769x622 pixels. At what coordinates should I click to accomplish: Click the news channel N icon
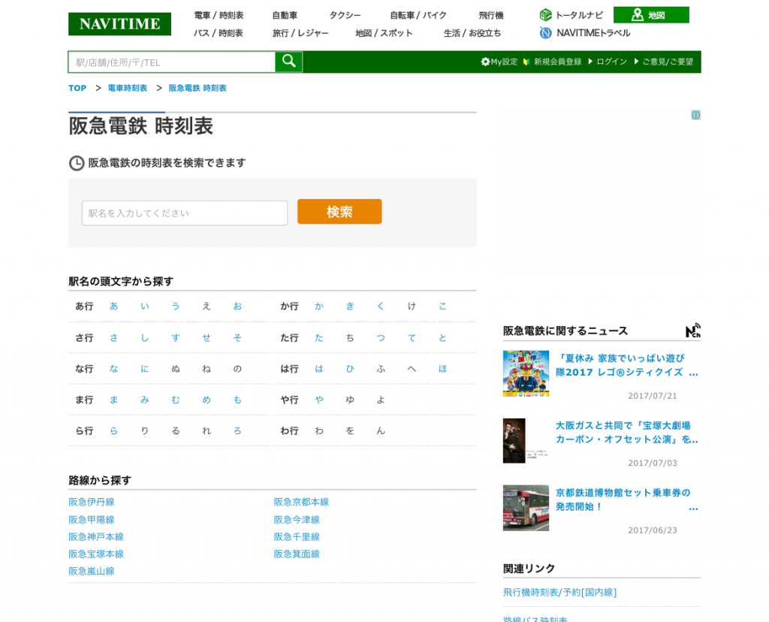click(x=692, y=331)
